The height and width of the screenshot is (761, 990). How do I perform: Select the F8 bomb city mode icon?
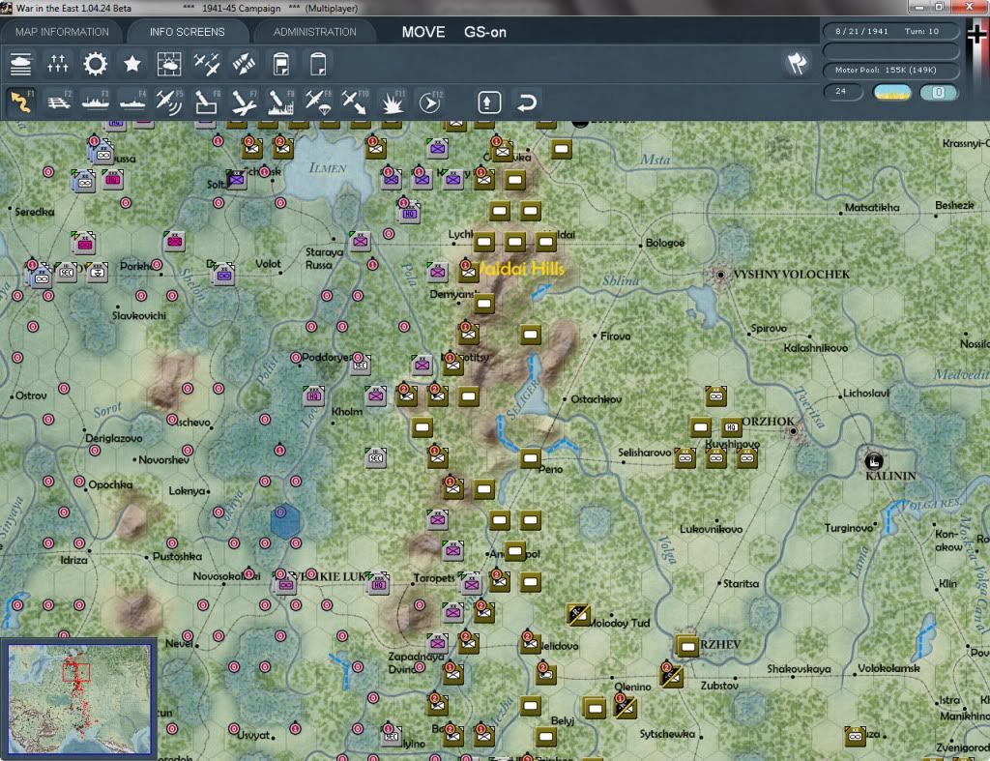281,102
